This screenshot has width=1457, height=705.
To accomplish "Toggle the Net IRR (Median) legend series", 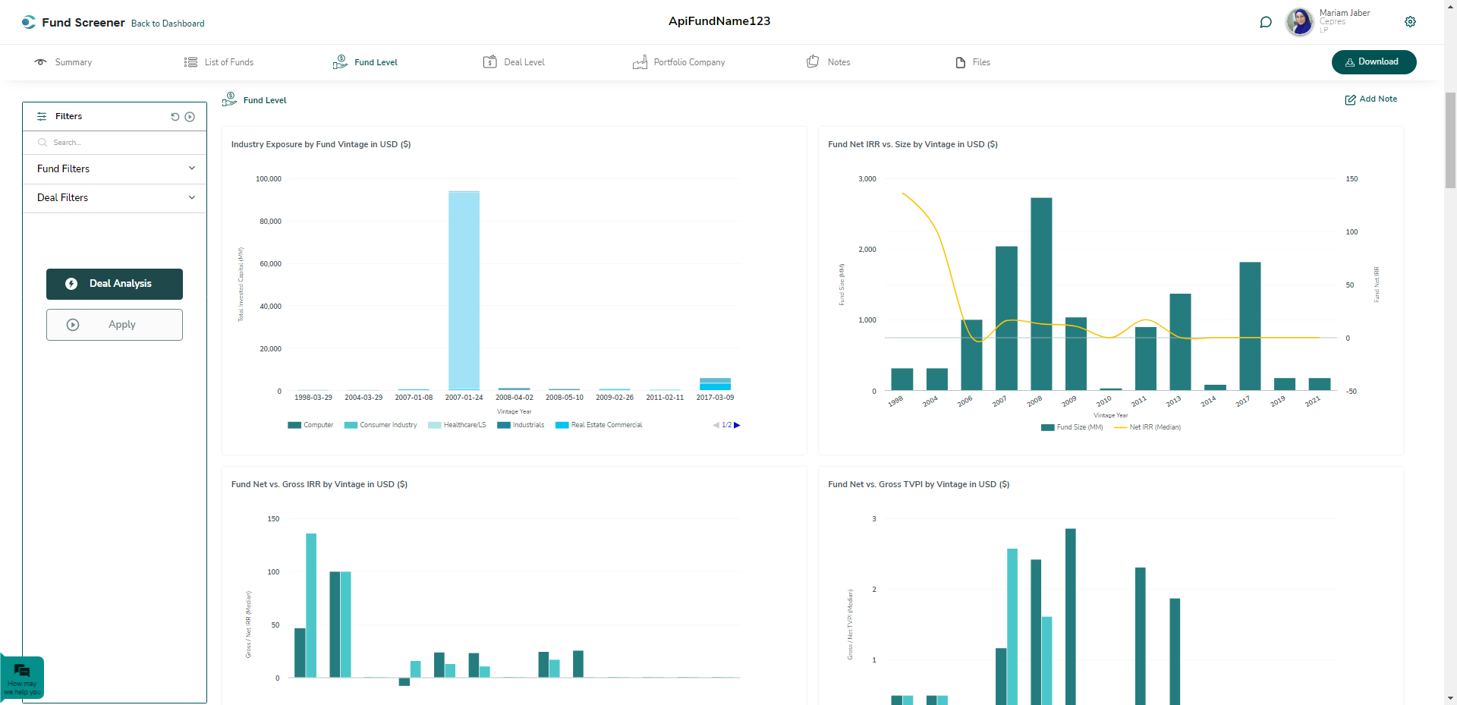I will (1147, 427).
